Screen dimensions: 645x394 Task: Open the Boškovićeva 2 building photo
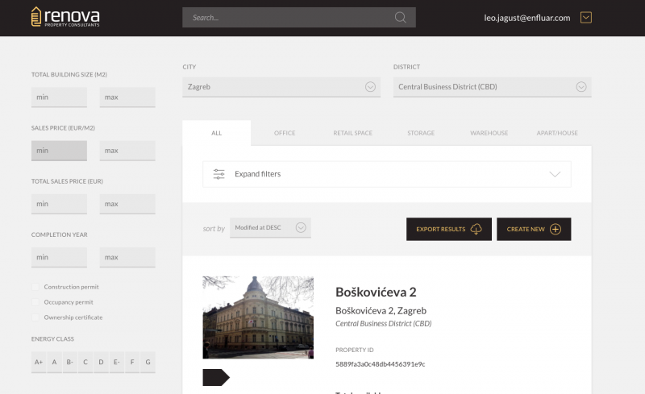[x=258, y=317]
